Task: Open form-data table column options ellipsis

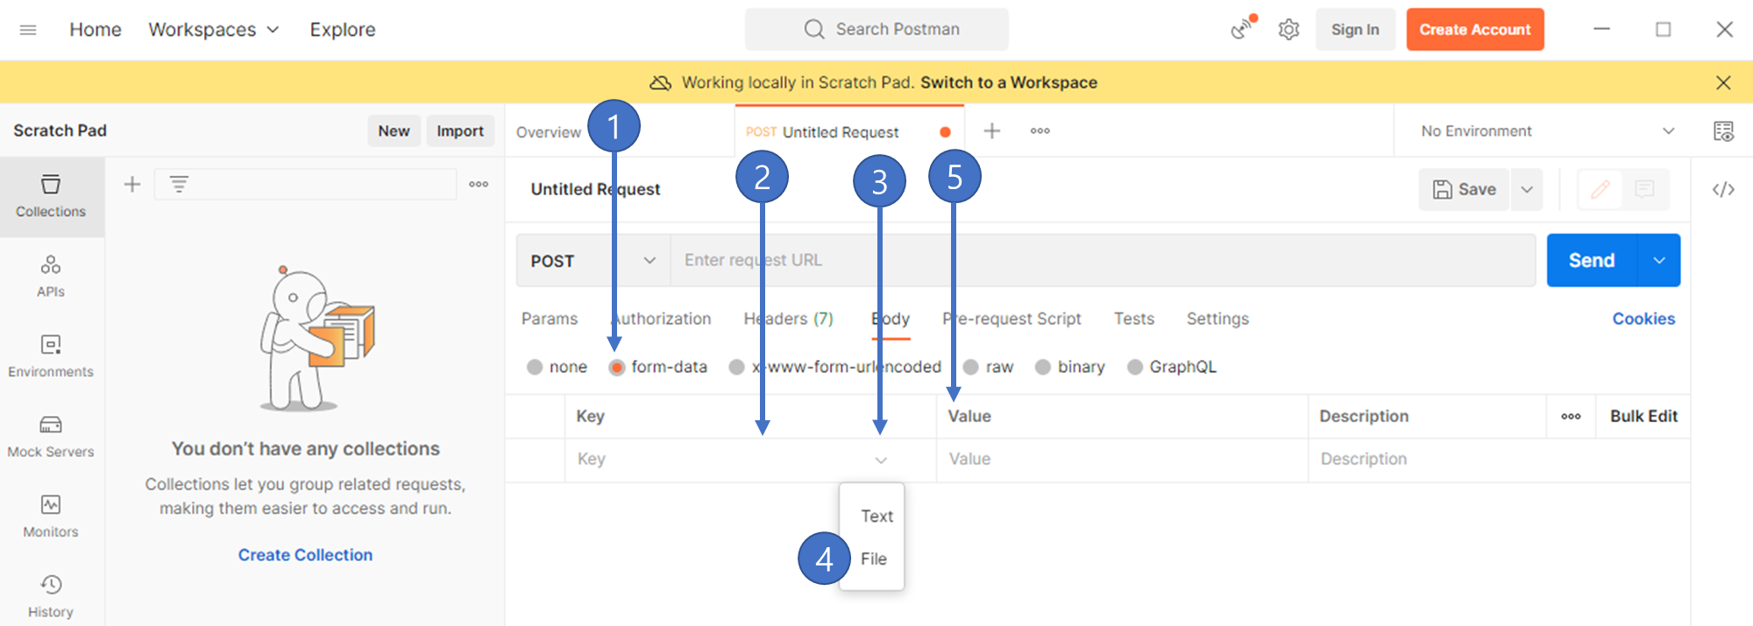Action: pos(1571,416)
